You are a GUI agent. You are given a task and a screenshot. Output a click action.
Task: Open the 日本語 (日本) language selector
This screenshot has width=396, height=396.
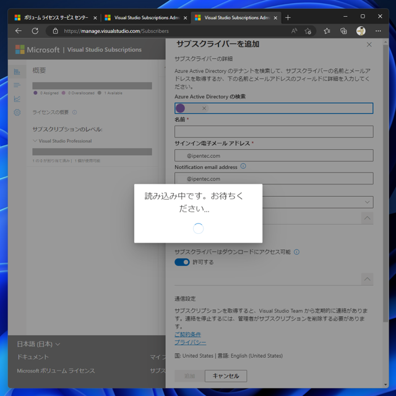click(x=38, y=344)
